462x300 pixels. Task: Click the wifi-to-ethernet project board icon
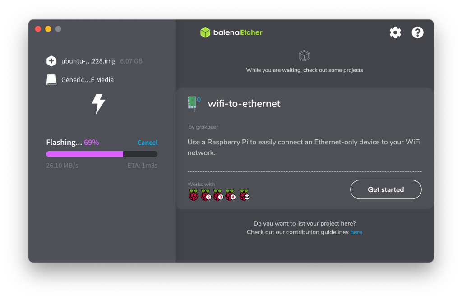tap(193, 103)
